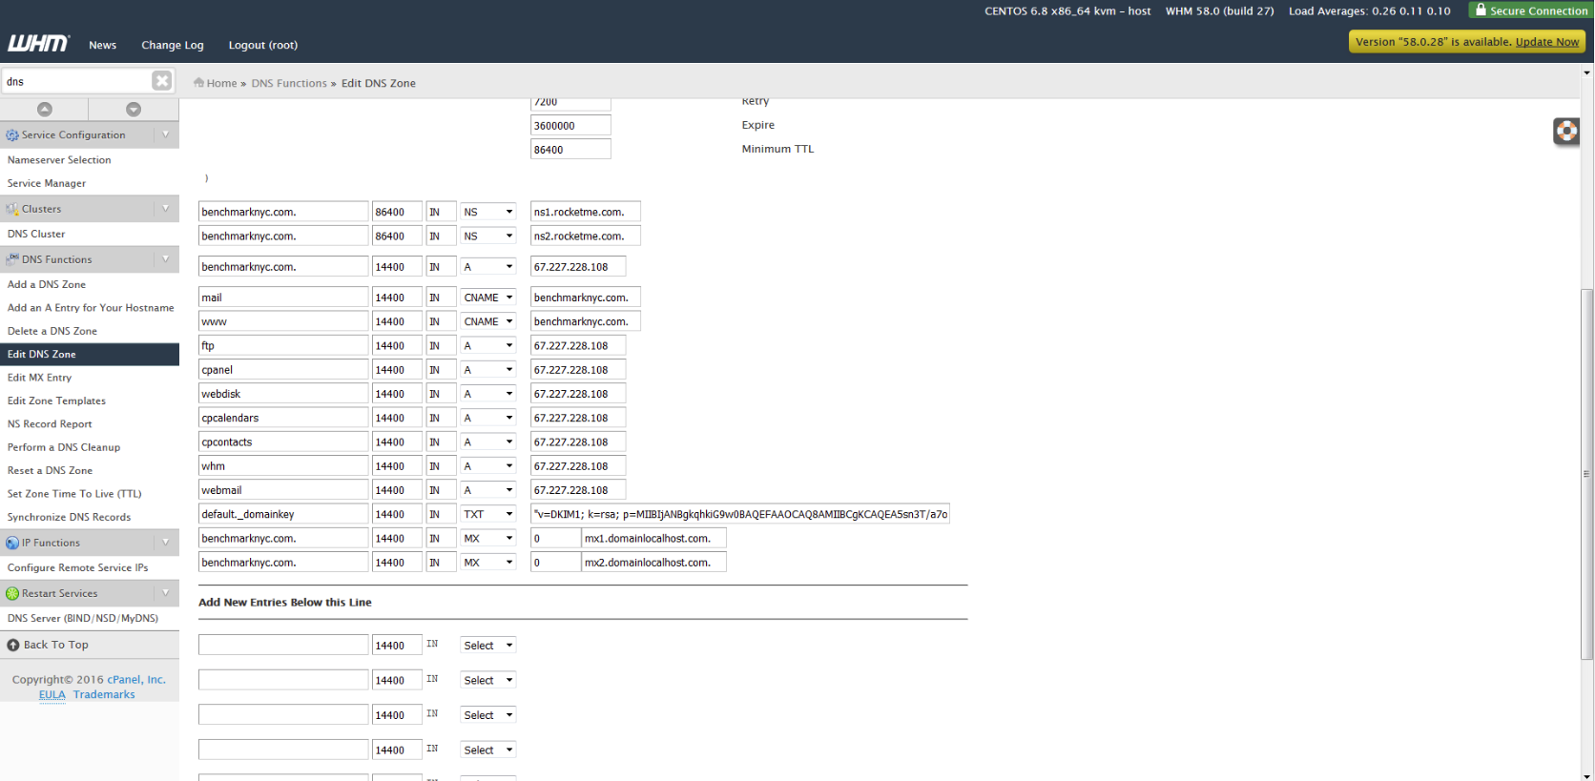
Task: Click the sidebar collapse up arrow
Action: (x=45, y=110)
